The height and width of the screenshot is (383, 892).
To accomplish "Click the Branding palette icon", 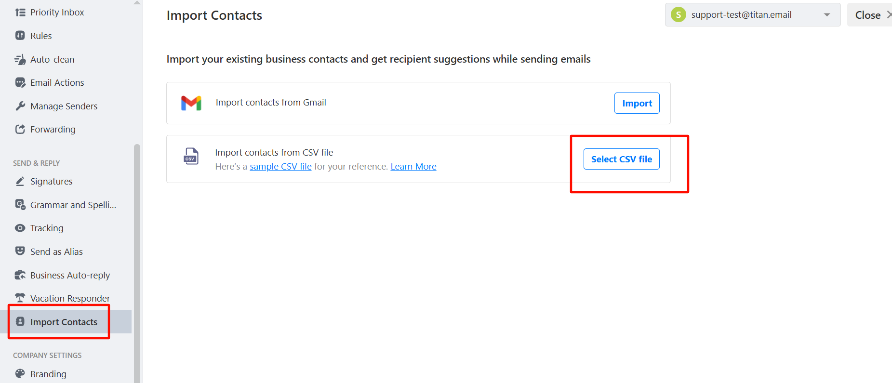I will coord(20,373).
